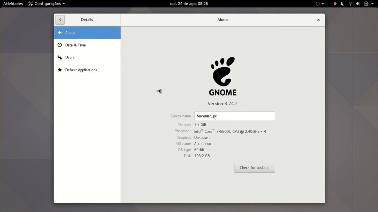Click the OS type value 64-bit
The image size is (378, 212).
[x=199, y=150]
